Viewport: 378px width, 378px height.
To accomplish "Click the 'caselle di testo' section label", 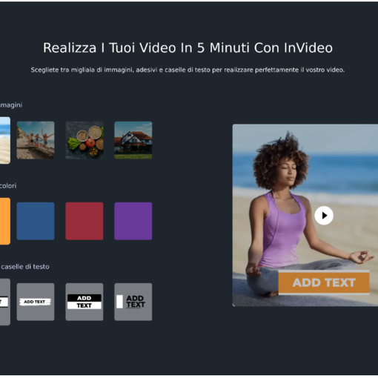I will tap(25, 267).
